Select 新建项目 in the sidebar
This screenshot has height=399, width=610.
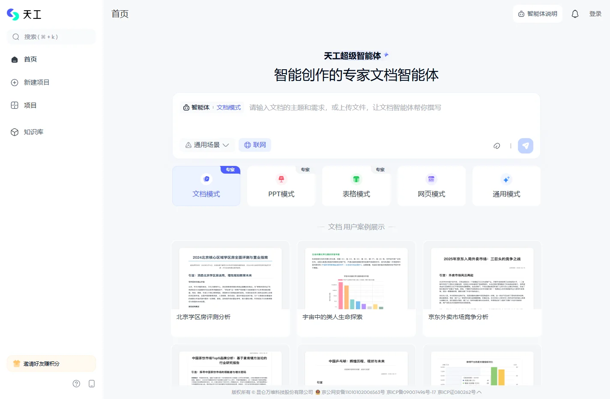point(51,83)
